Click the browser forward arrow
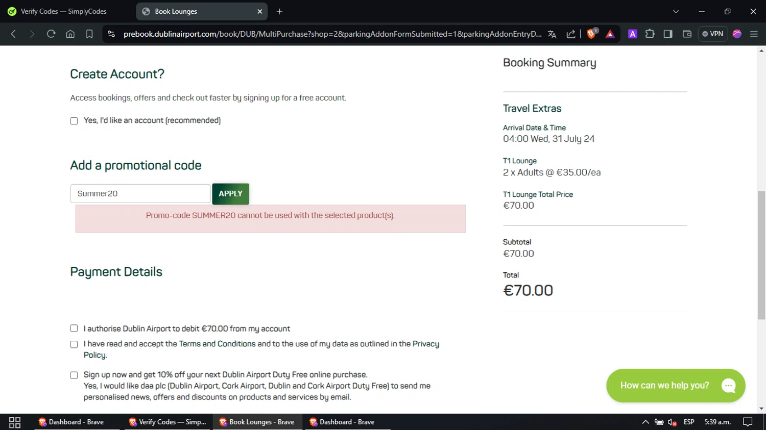Viewport: 766px width, 430px height. point(32,34)
